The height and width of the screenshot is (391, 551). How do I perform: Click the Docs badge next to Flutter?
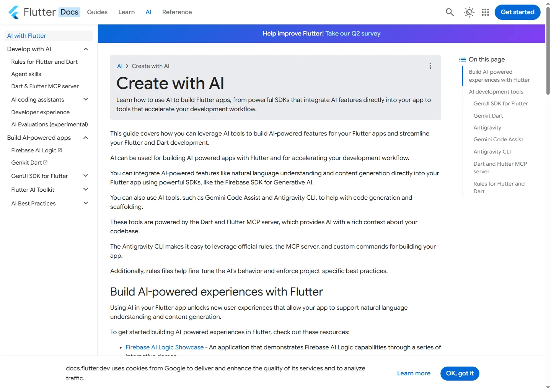70,12
